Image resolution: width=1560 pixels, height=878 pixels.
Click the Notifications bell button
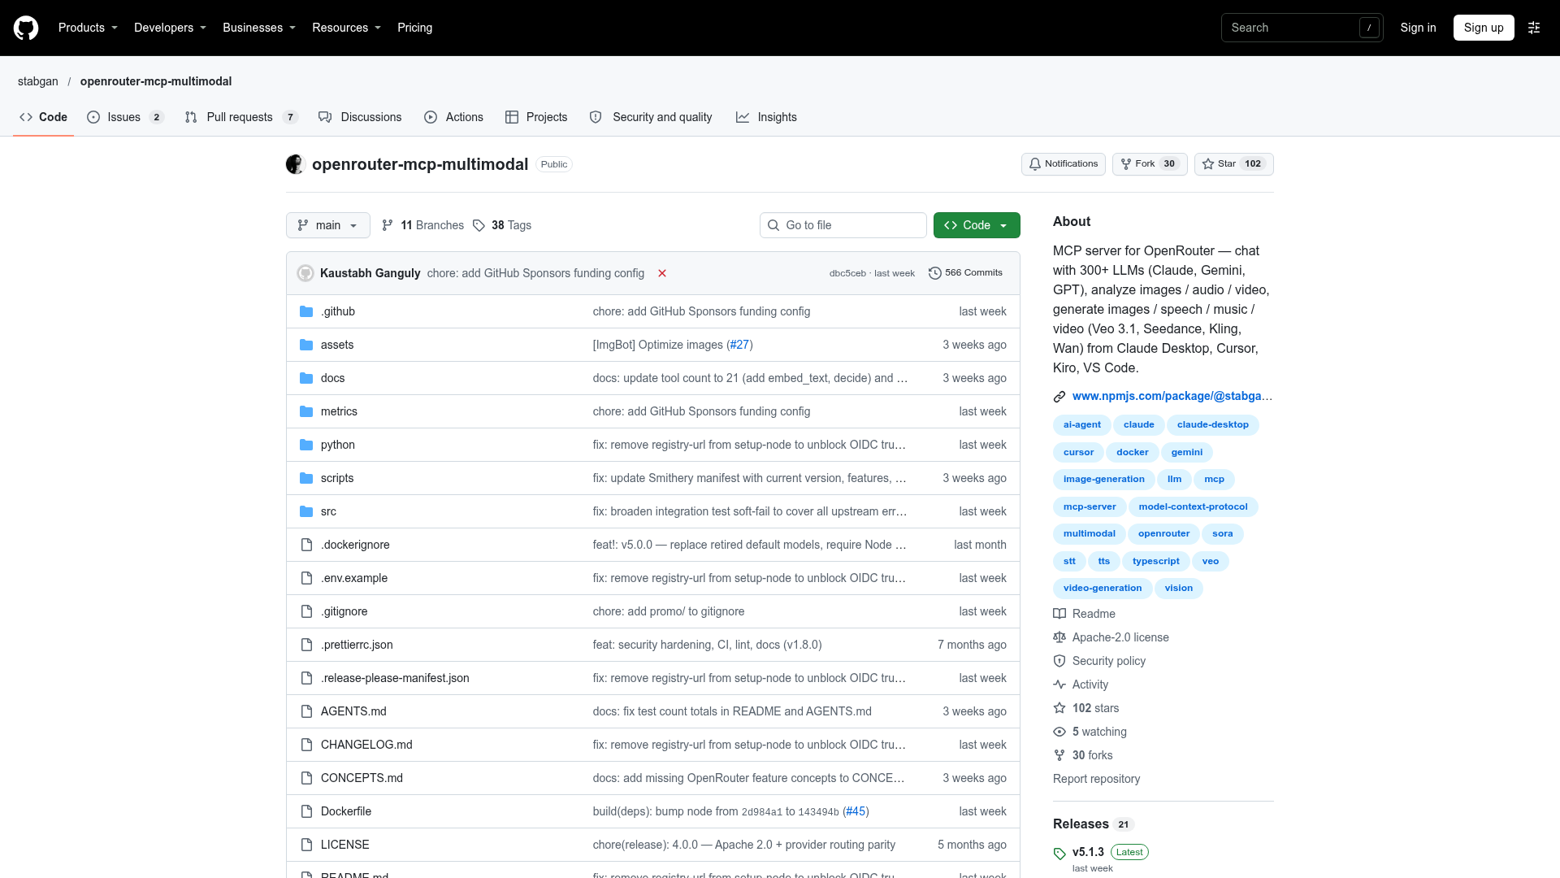(x=1063, y=164)
